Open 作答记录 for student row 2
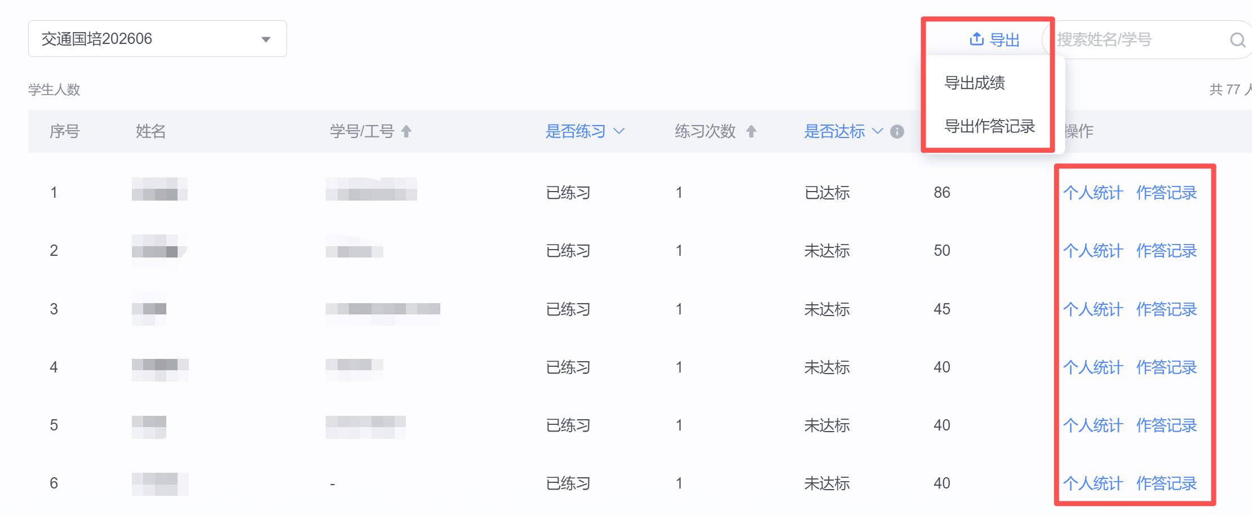1252x515 pixels. [1166, 251]
